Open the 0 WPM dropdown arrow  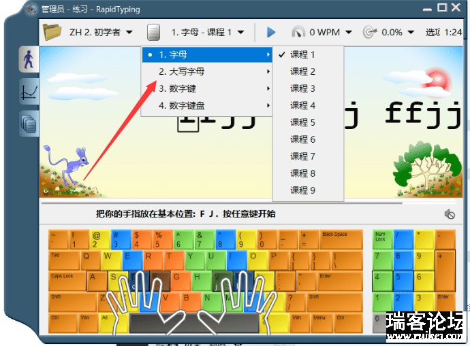tap(348, 32)
